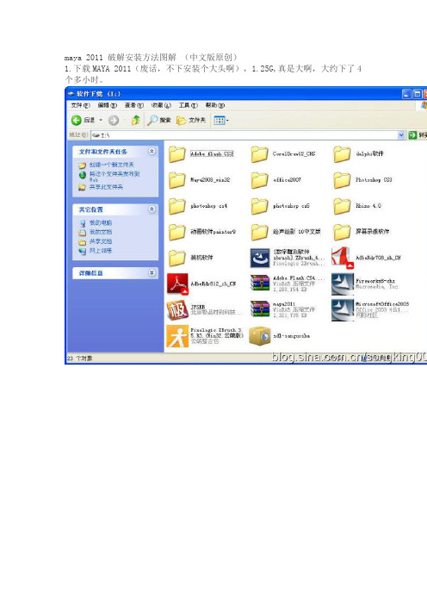Open 我的电脑 from Other Places
Image resolution: width=427 pixels, height=605 pixels.
101,222
